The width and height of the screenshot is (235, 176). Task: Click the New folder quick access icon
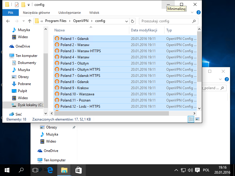point(23,5)
